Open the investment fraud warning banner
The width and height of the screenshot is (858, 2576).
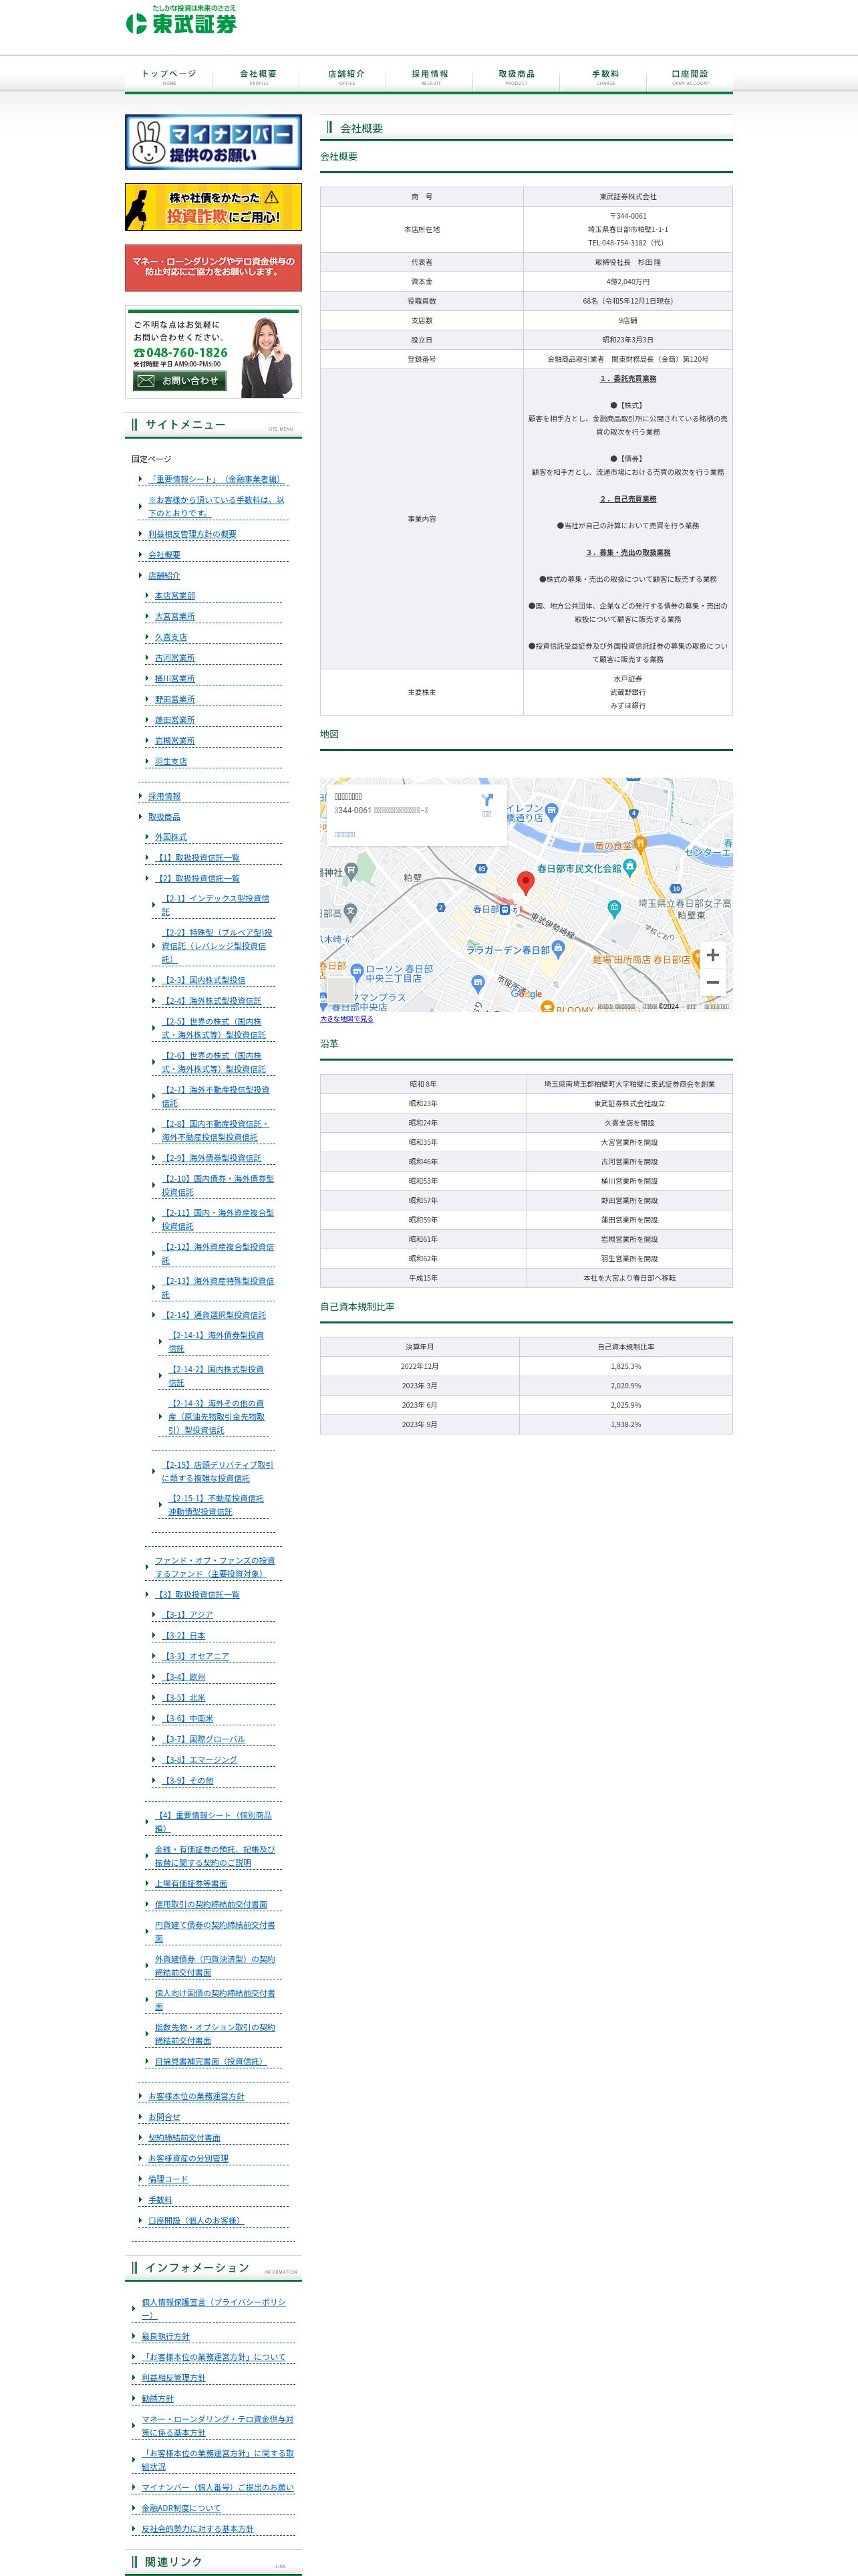tap(212, 207)
